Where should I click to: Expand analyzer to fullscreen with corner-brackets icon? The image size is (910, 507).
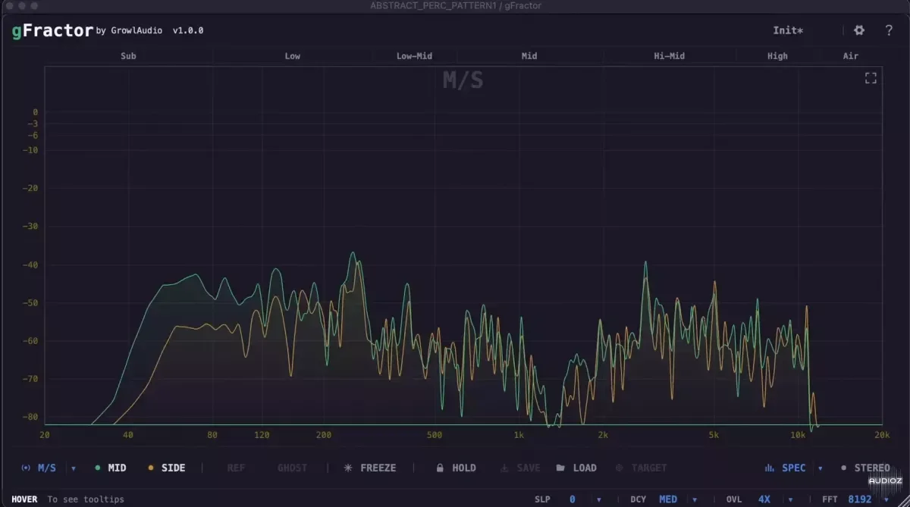pyautogui.click(x=871, y=78)
